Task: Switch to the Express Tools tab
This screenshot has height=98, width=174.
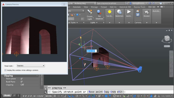Action: tap(139, 7)
